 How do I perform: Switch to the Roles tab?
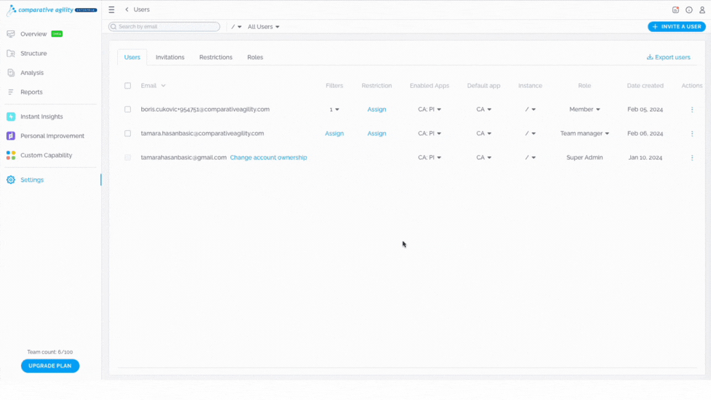[x=256, y=57]
